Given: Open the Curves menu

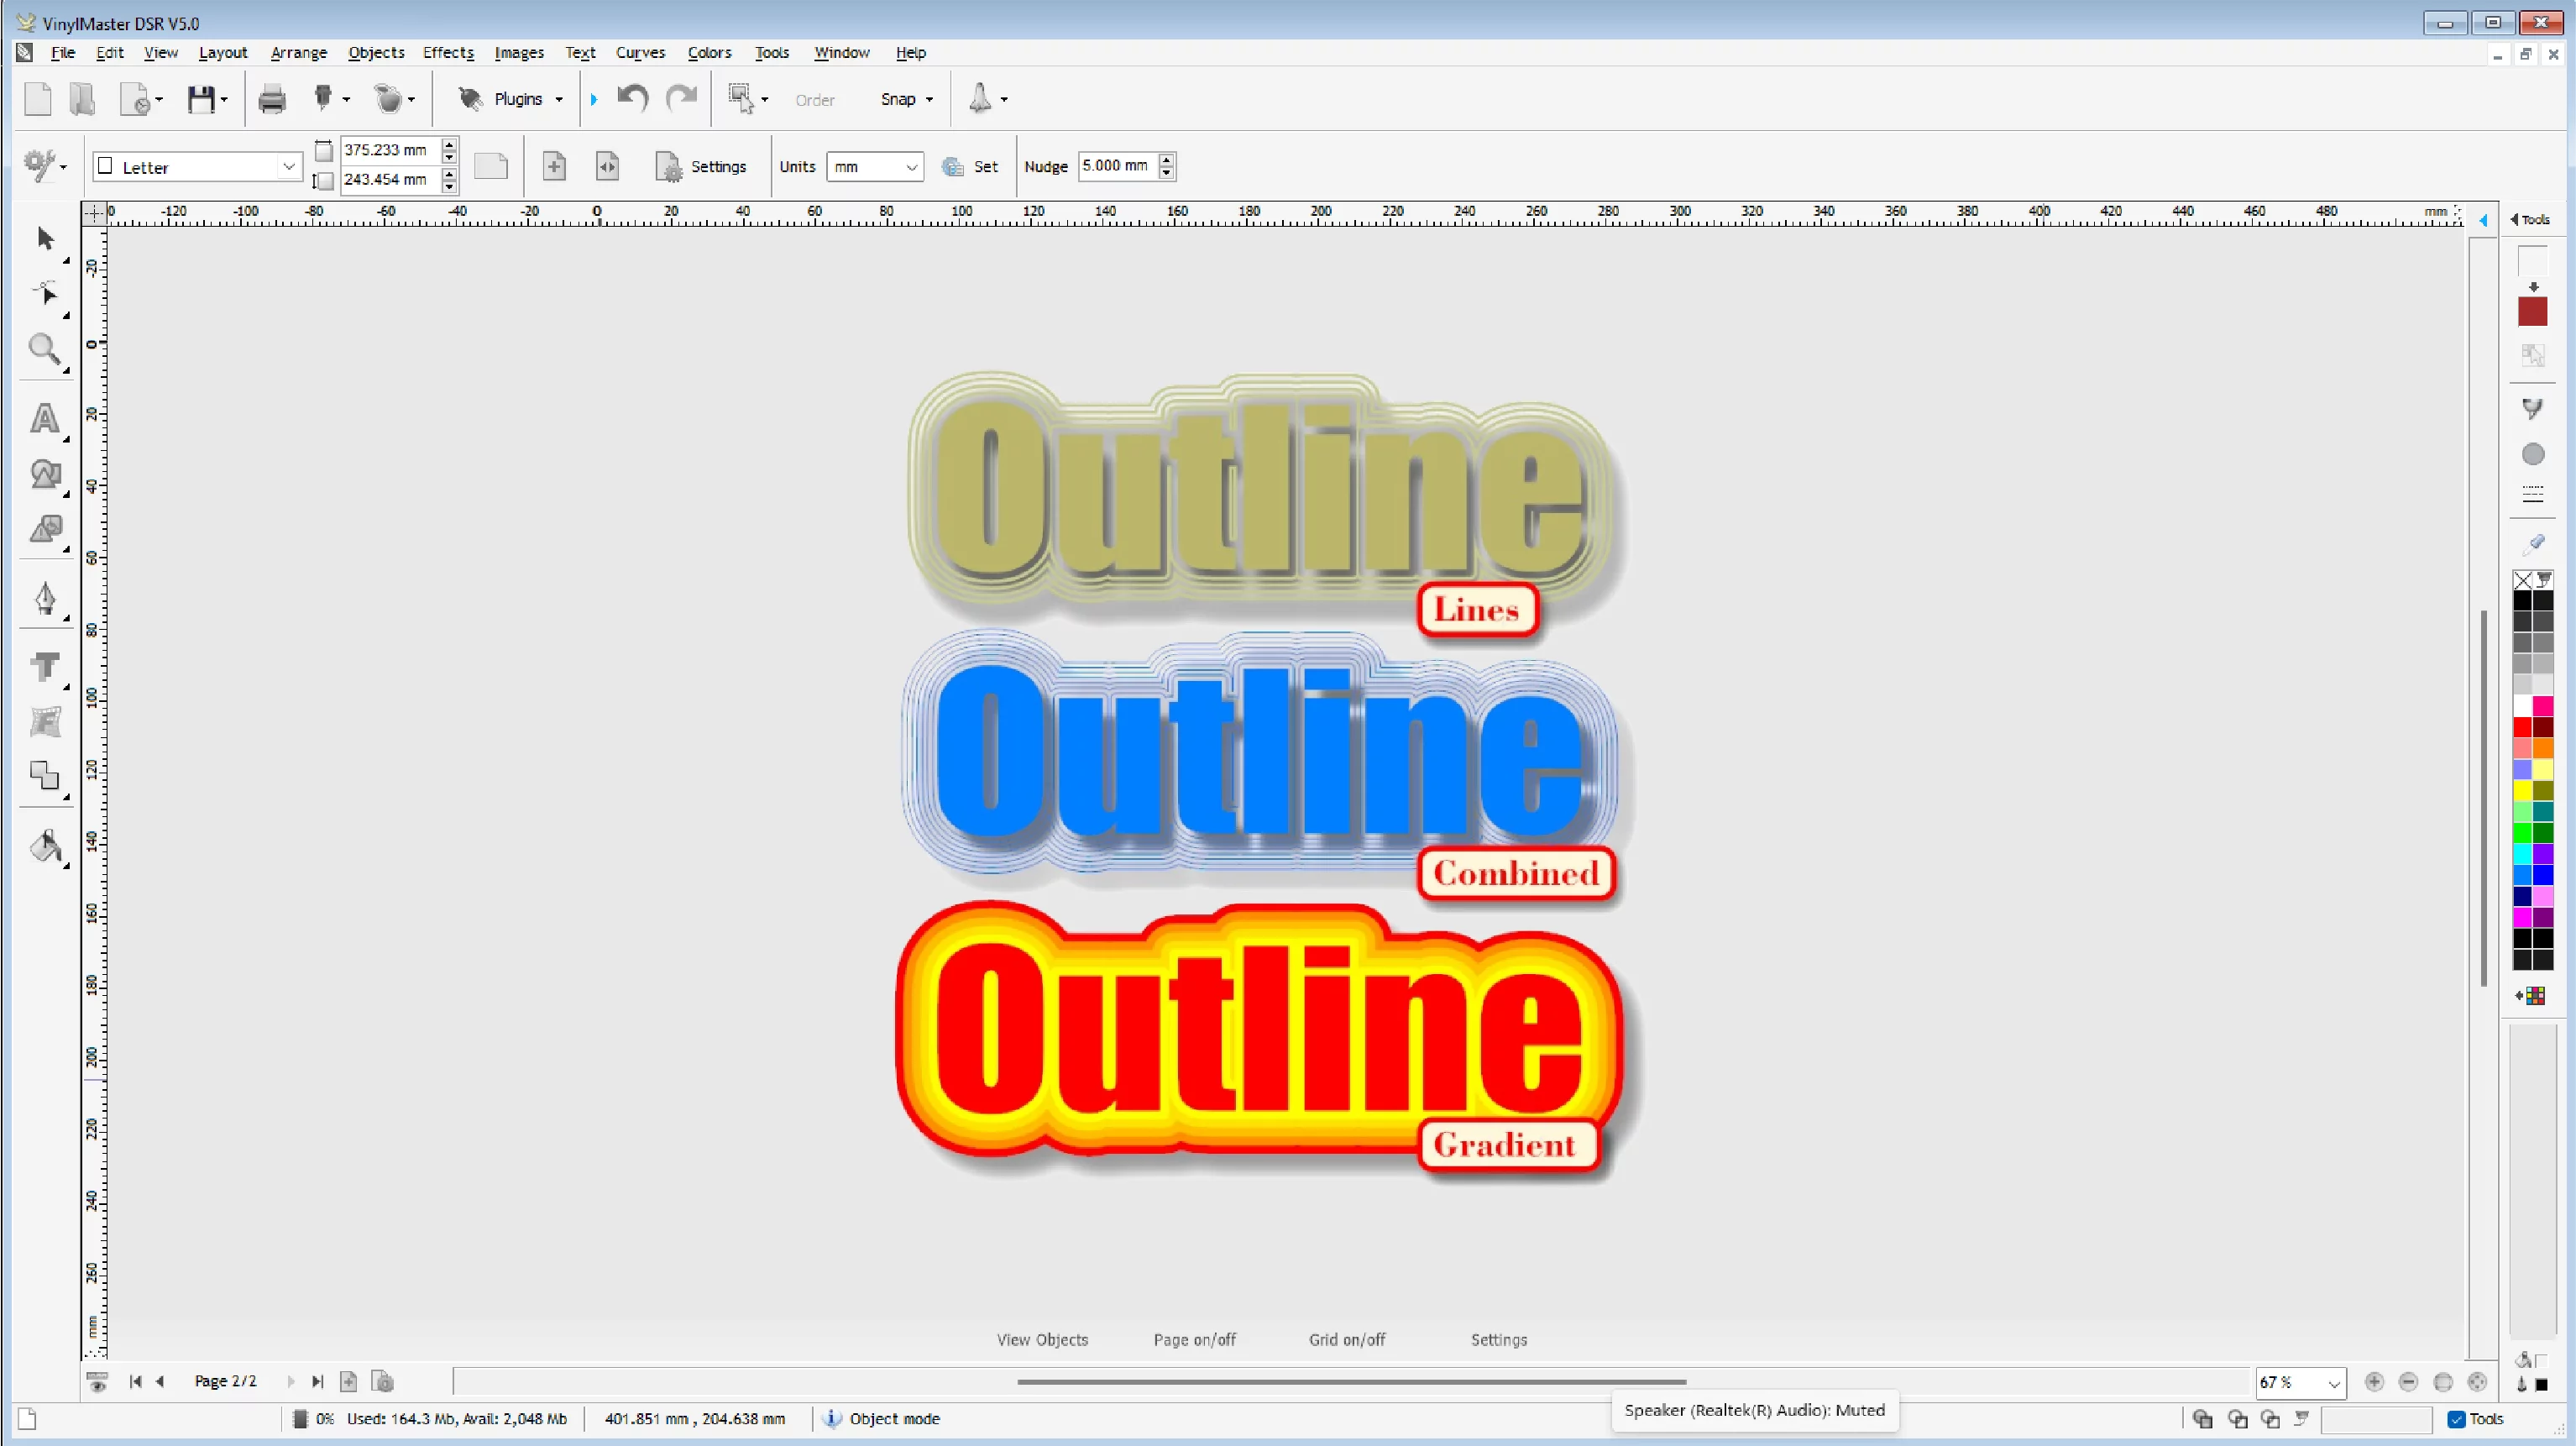Looking at the screenshot, I should click(640, 52).
